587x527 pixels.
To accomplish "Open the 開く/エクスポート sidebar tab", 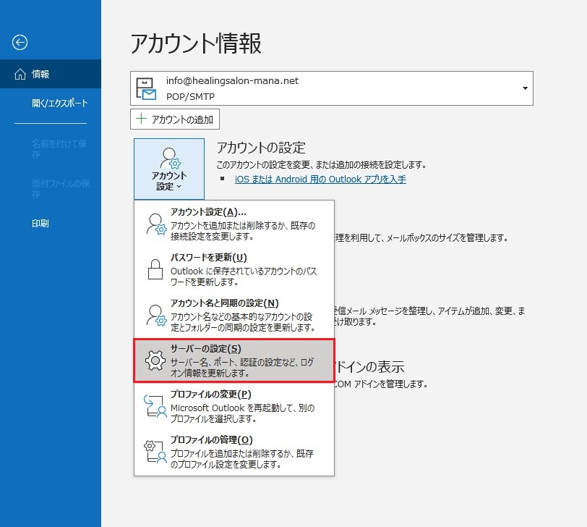I will (x=59, y=104).
